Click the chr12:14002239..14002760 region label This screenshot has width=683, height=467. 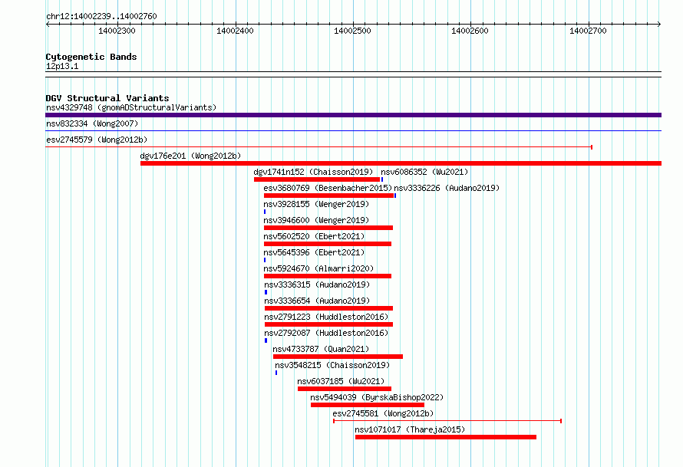coord(101,16)
